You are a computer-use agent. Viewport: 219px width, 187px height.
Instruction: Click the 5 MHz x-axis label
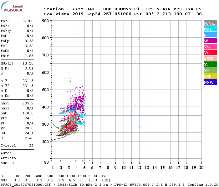[x=84, y=168]
